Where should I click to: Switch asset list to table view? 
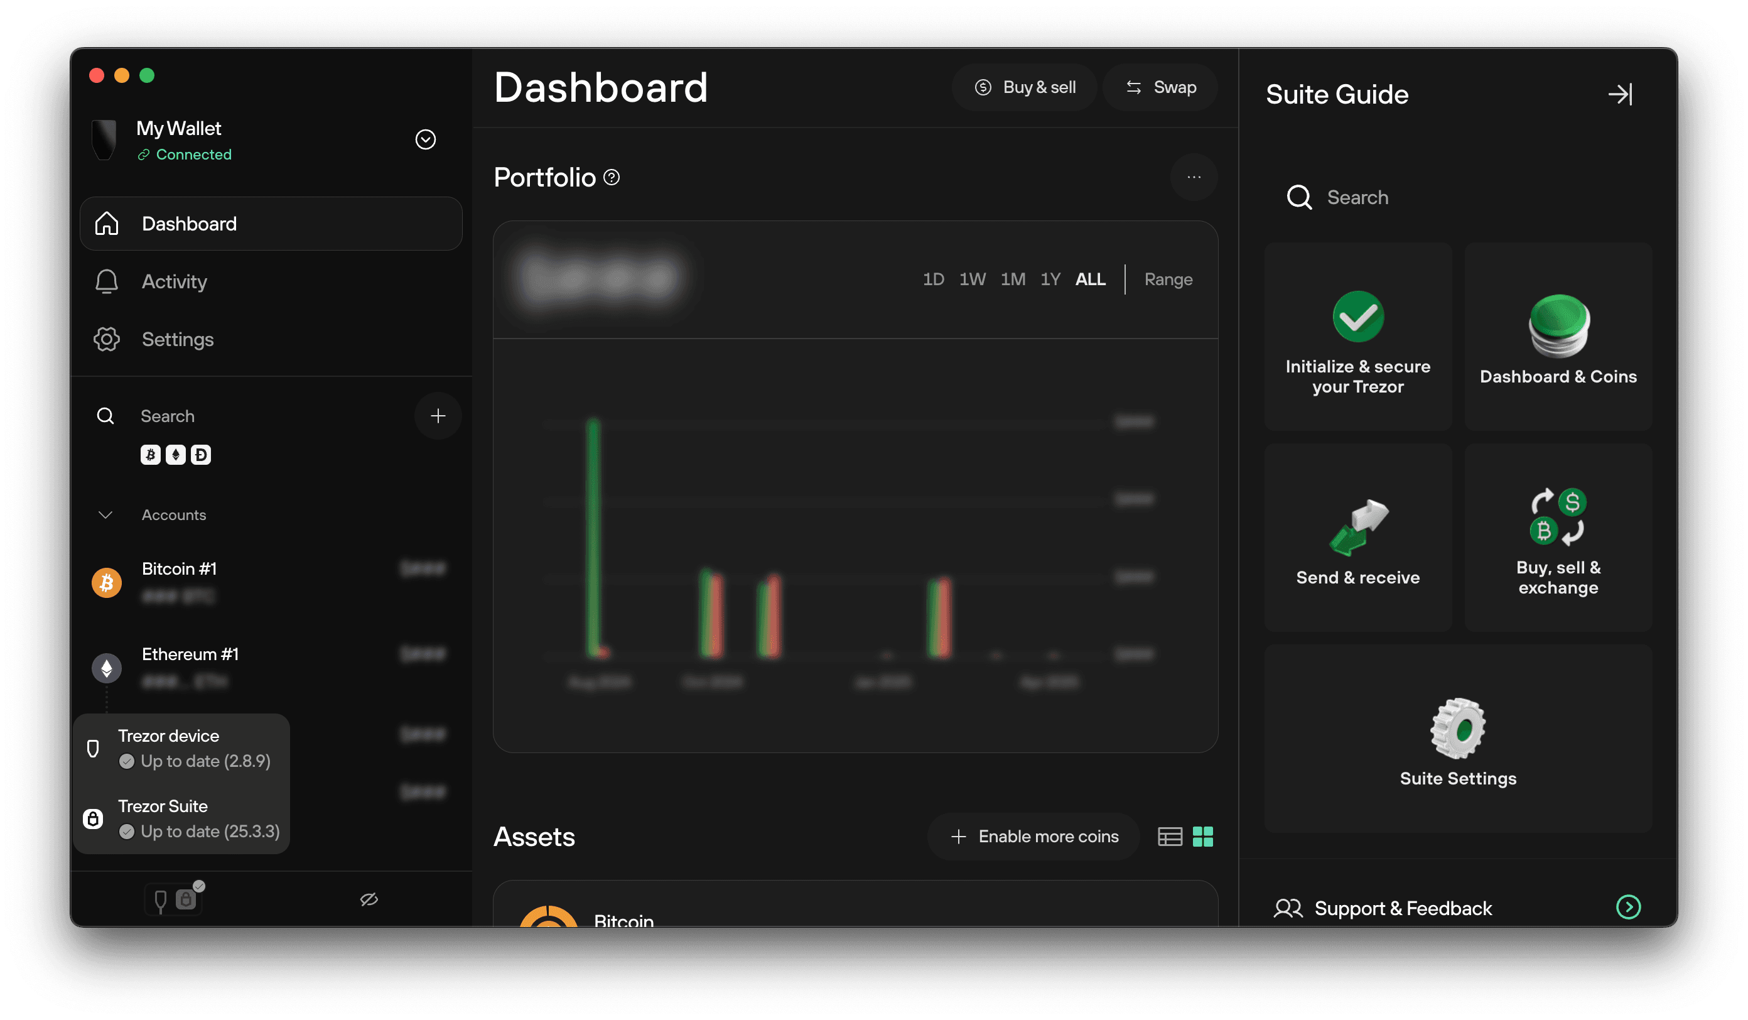click(1170, 837)
